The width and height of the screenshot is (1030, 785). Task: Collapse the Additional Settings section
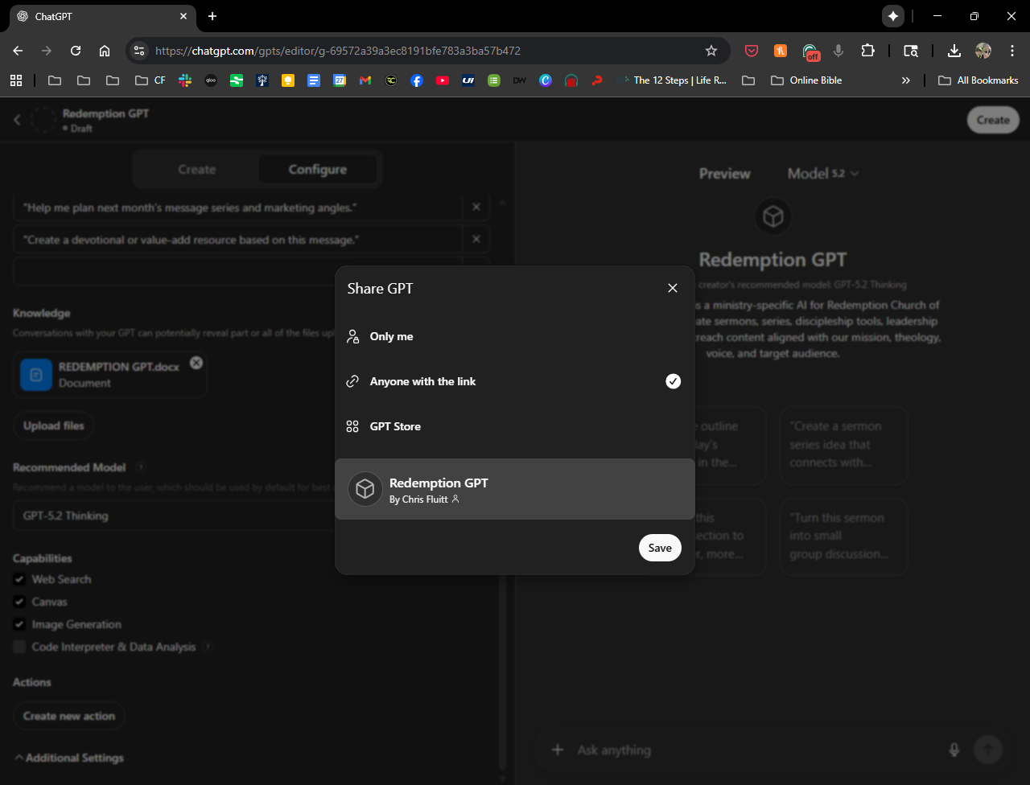point(69,758)
